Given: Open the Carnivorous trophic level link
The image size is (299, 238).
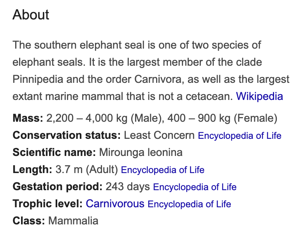Looking at the screenshot, I should pos(115,204).
